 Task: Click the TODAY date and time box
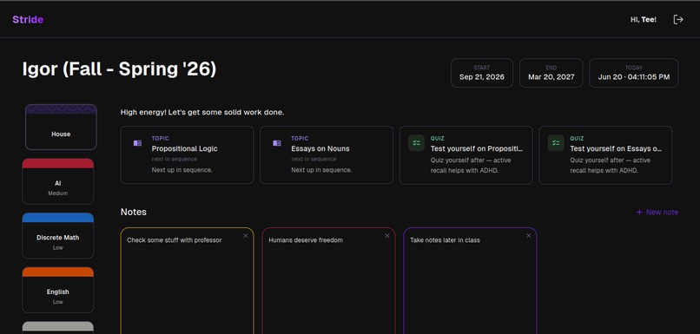[x=633, y=73]
